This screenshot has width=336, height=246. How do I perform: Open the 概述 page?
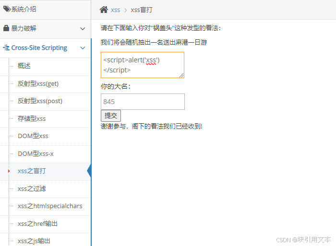point(24,66)
